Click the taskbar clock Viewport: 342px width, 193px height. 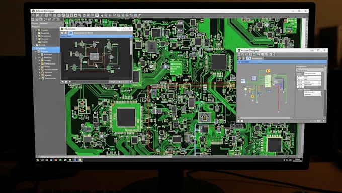pos(298,160)
